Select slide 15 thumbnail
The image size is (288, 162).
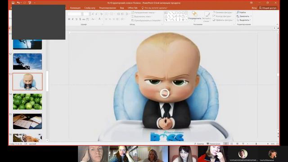(27, 121)
